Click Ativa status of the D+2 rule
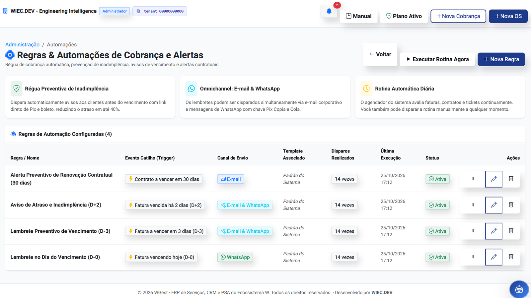The image size is (531, 298). coord(437,205)
